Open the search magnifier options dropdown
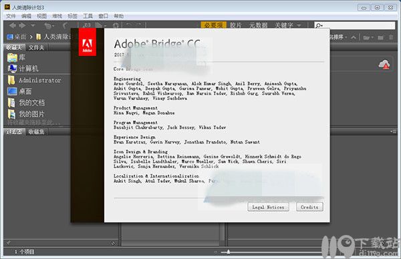The image size is (401, 259). [319, 25]
